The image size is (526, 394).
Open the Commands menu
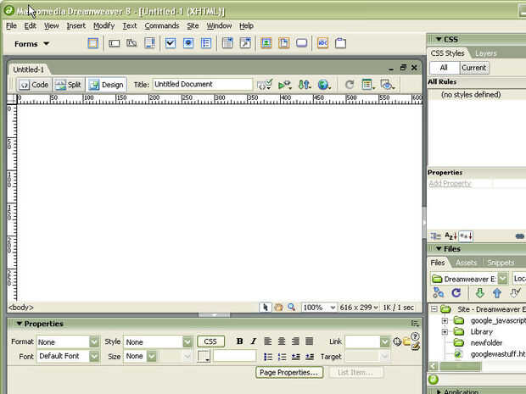click(x=162, y=25)
